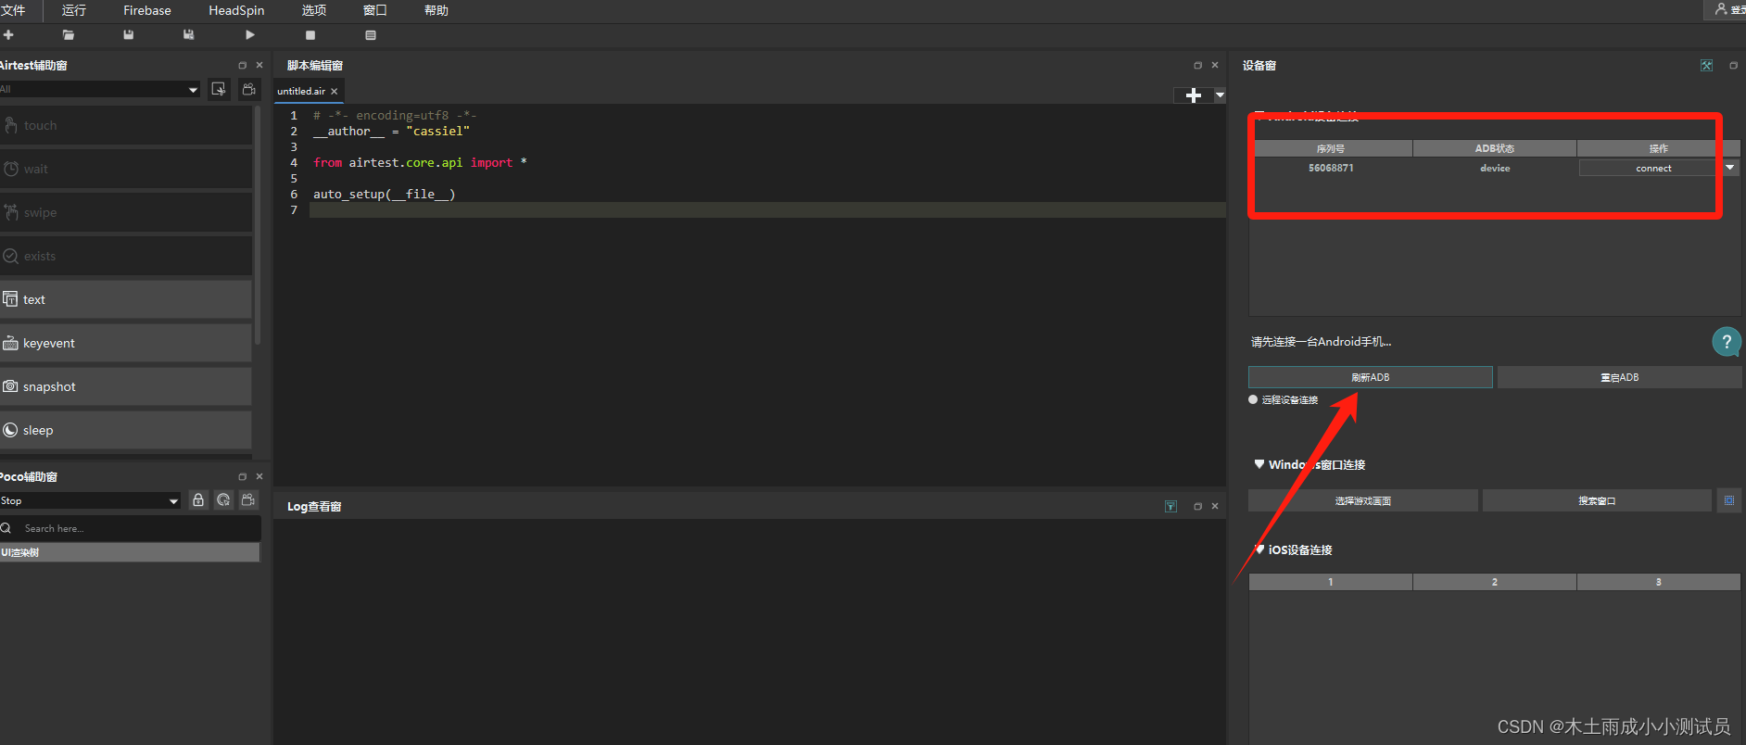Run the script with the play button
Viewport: 1746px width, 745px height.
250,35
